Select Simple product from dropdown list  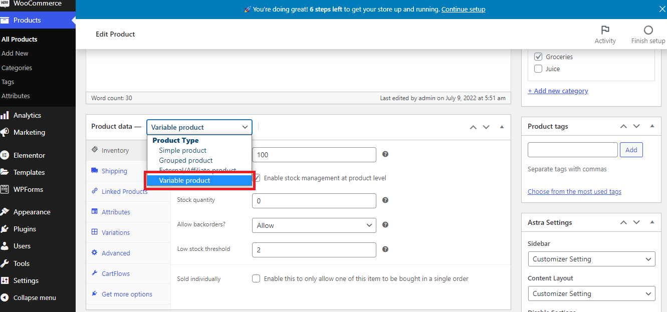[x=182, y=150]
